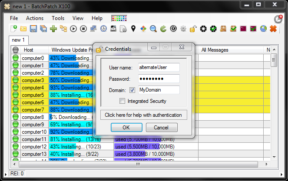Open a file with the folder icon

click(x=23, y=29)
